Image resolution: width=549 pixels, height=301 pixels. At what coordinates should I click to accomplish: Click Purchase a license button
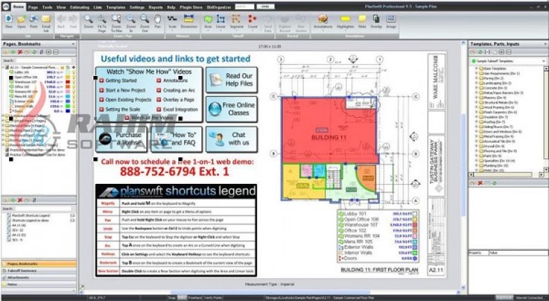[121, 139]
